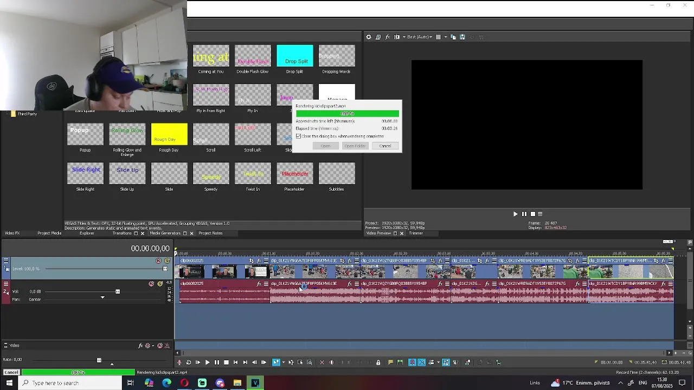
Task: Click the Record microphone icon in transport
Action: (x=179, y=362)
